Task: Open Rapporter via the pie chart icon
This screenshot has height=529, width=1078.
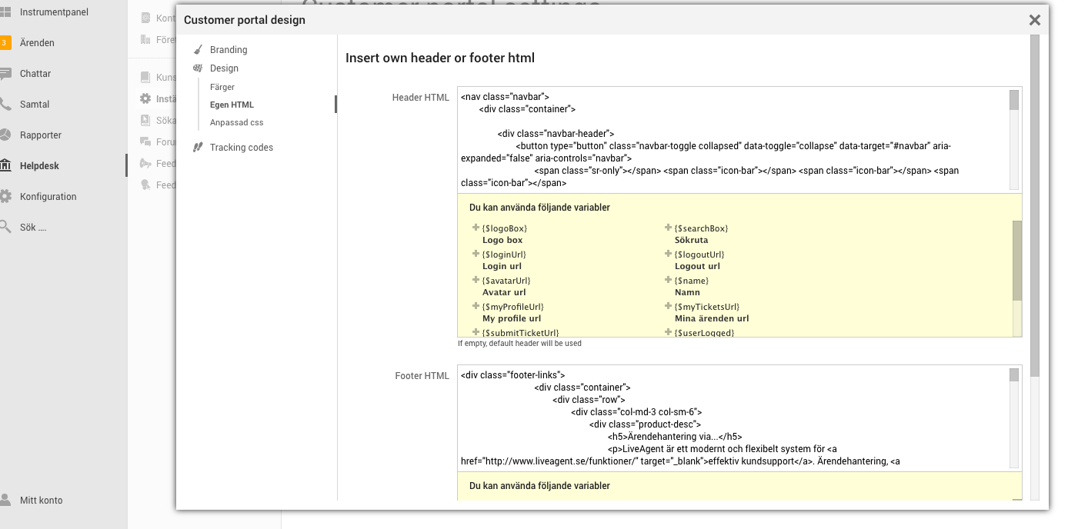Action: coord(5,135)
